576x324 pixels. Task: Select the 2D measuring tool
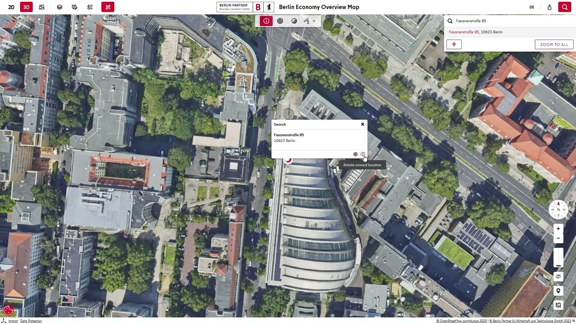pyautogui.click(x=306, y=21)
